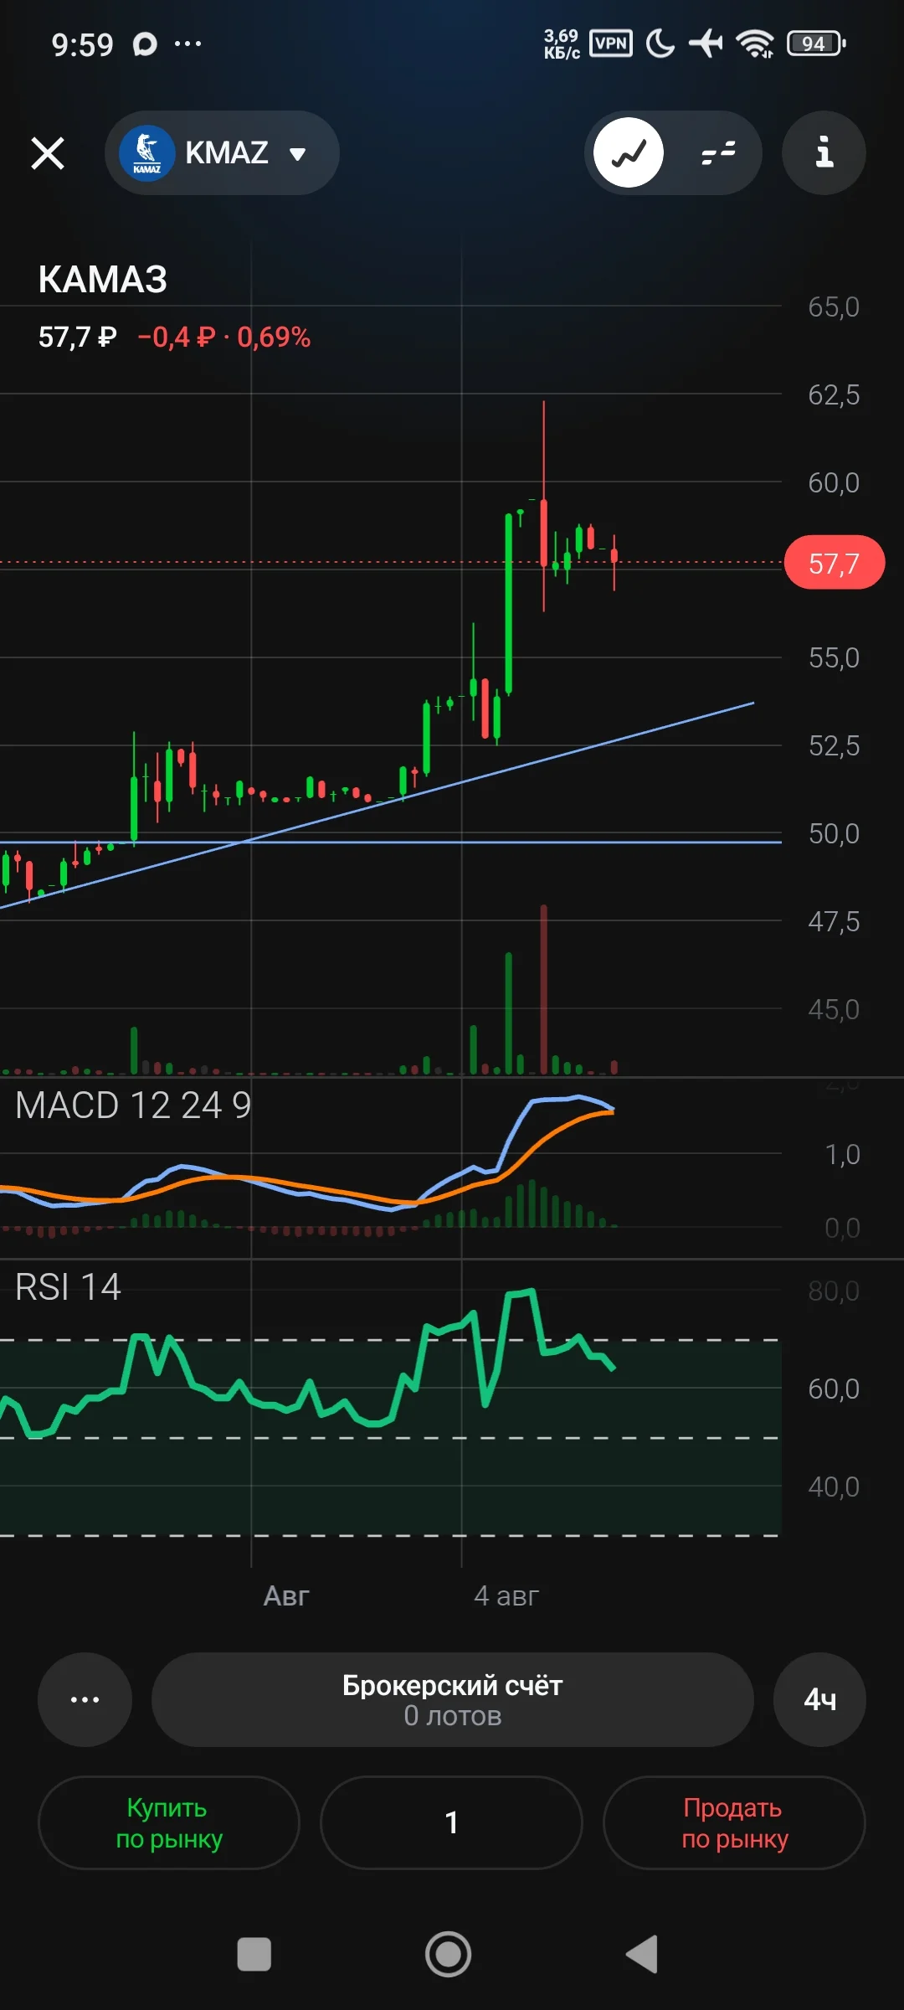Tap the 62,5 price axis label
Screen dimensions: 904x2010
click(x=834, y=394)
